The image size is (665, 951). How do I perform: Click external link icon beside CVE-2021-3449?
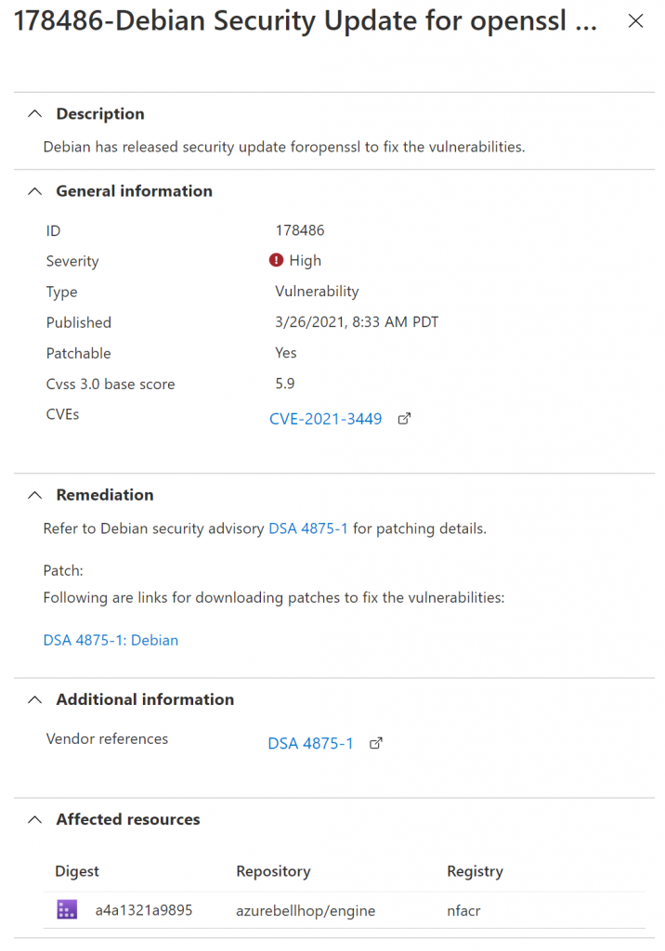pos(404,419)
